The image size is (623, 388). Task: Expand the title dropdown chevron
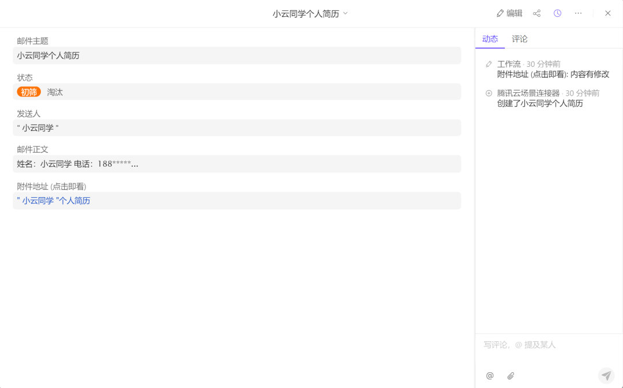(346, 13)
